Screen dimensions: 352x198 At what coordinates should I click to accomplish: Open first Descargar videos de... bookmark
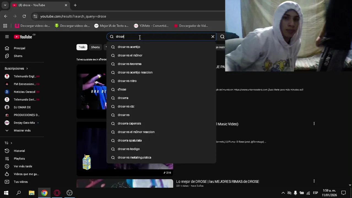[x=33, y=26]
